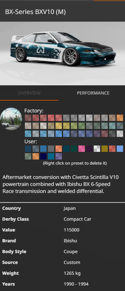Image resolution: width=125 pixels, height=291 pixels.
Task: Pick the first light blue swatch in the third factory row
Action: (28, 134)
